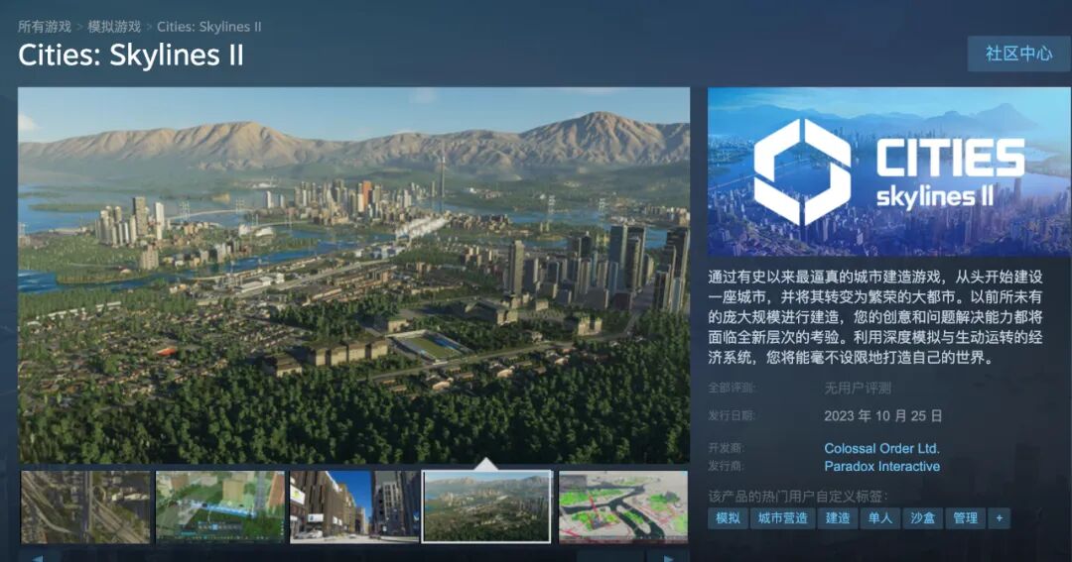Screen dimensions: 1072x562
Task: Select the 模拟 tag
Action: click(728, 518)
